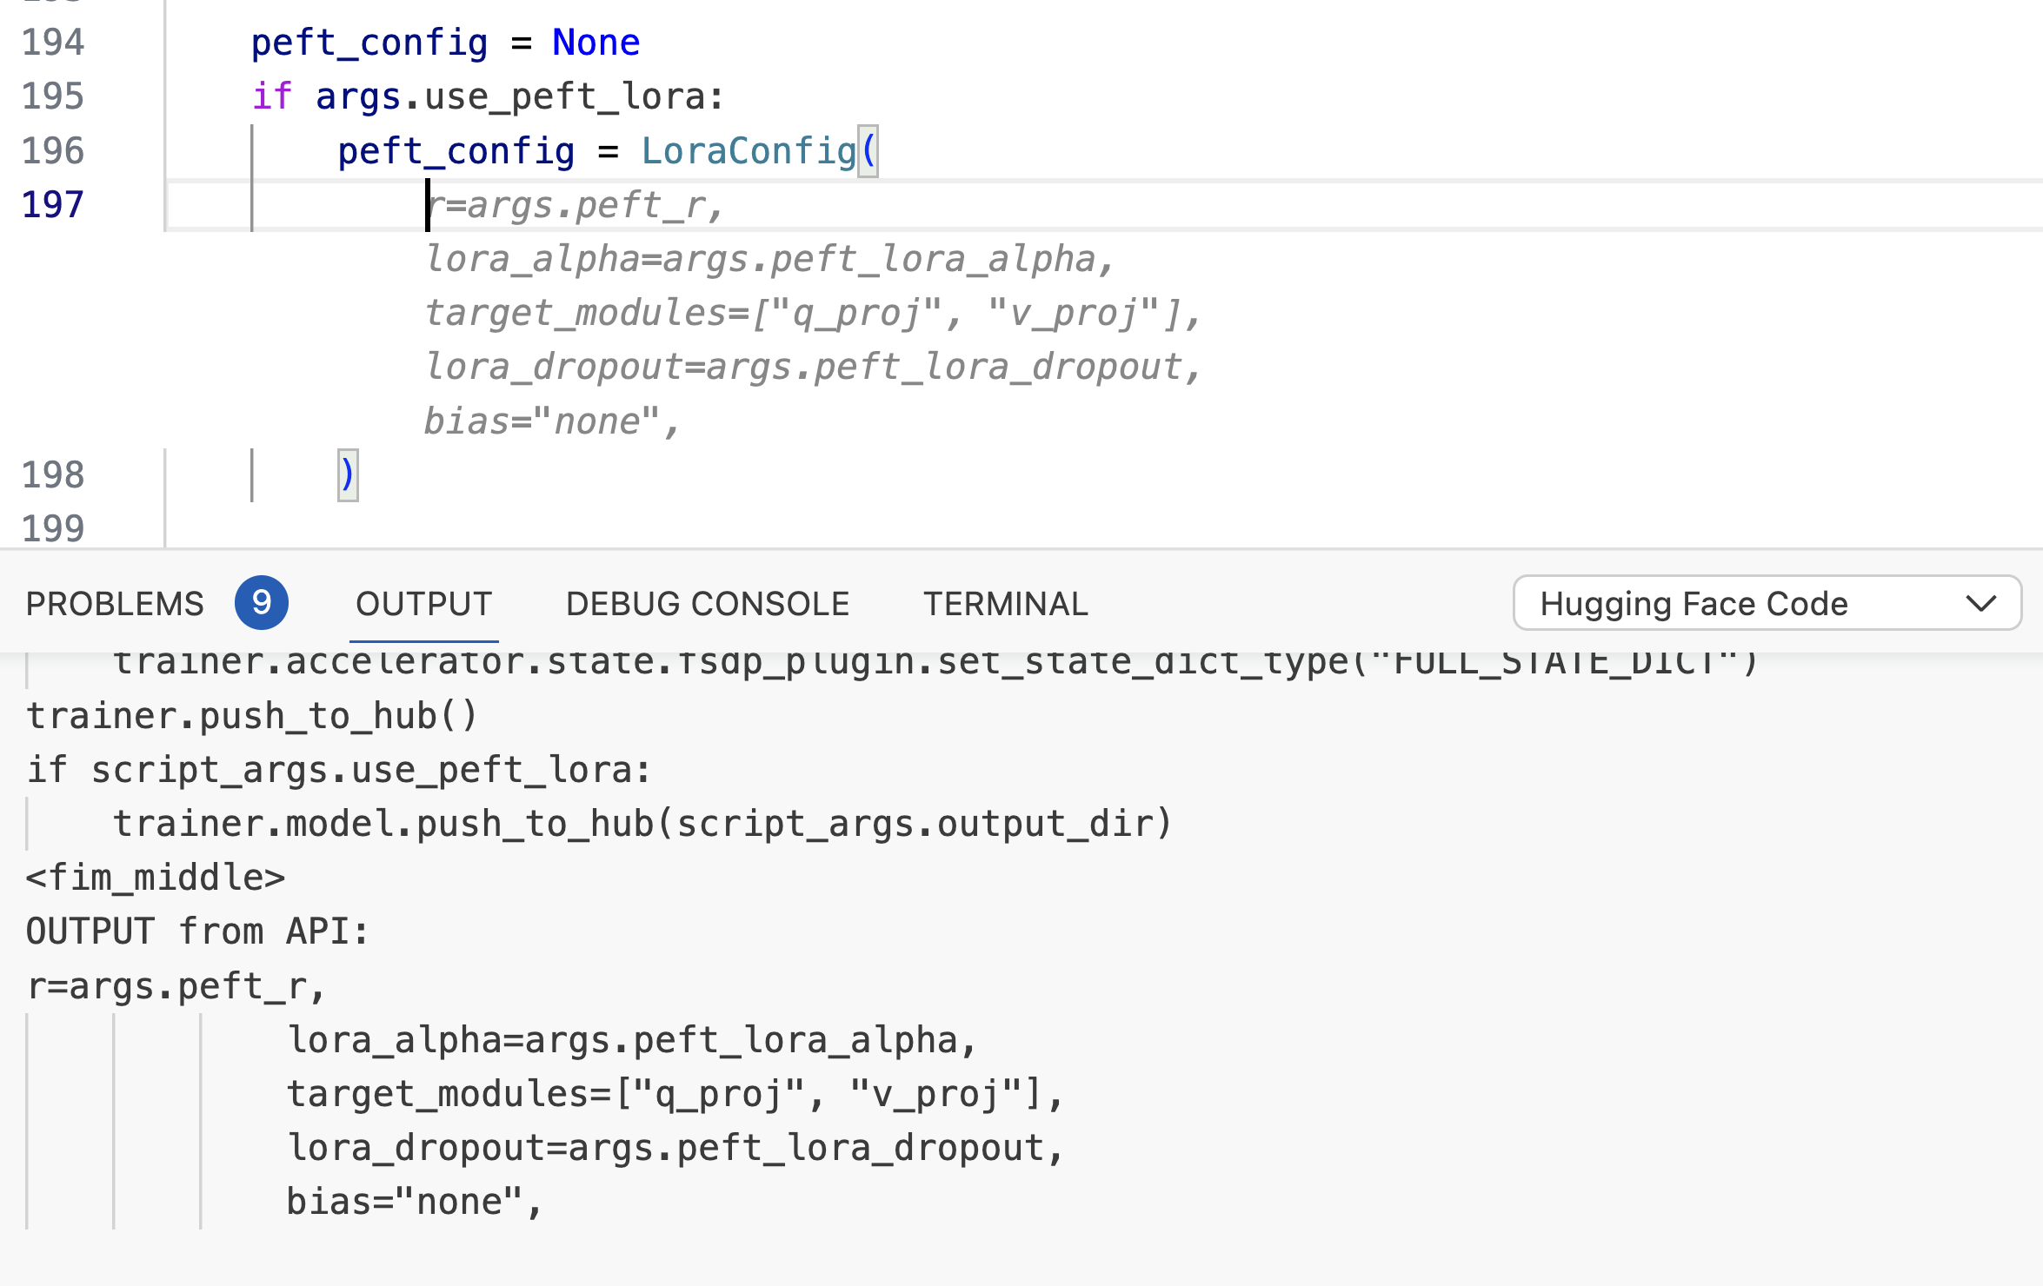
Task: Click trainer.push_to_hub() in output panel
Action: click(x=250, y=714)
